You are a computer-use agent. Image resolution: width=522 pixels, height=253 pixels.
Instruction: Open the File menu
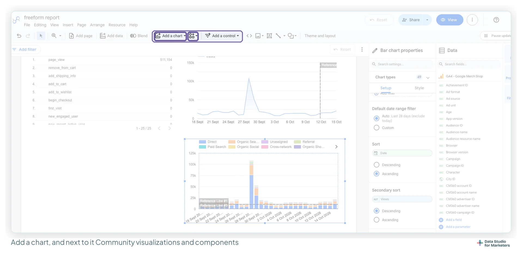pyautogui.click(x=27, y=25)
